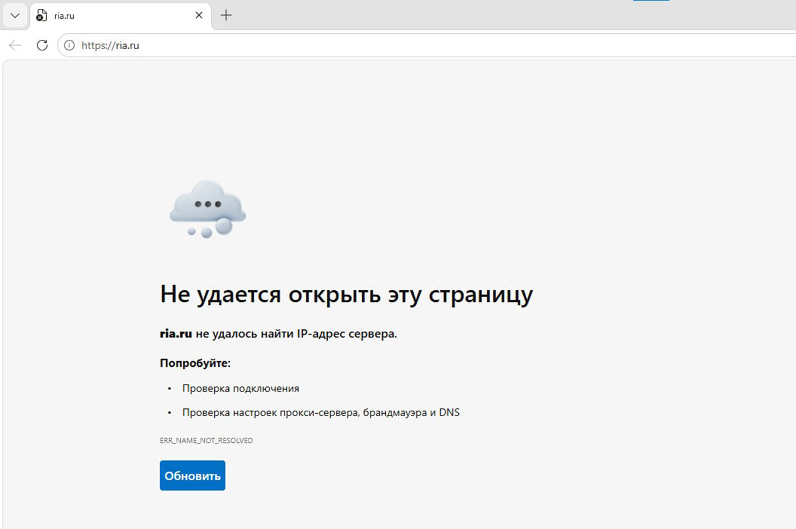
Task: Click the tab's page-error favicon
Action: 42,16
